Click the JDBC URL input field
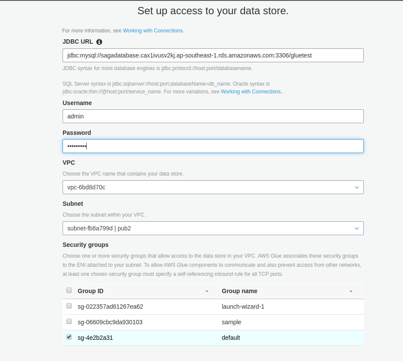403x361 pixels. 213,55
